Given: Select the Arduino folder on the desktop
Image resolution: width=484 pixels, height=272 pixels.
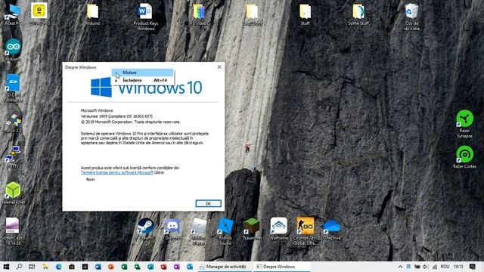Looking at the screenshot, I should click(x=92, y=14).
